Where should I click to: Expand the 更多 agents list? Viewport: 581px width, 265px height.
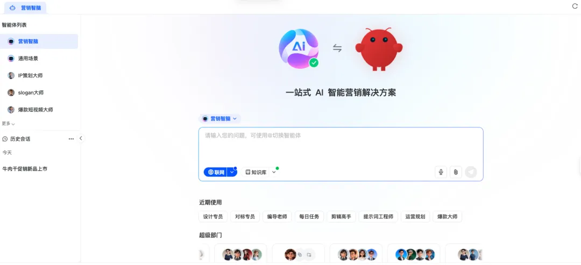pyautogui.click(x=8, y=124)
